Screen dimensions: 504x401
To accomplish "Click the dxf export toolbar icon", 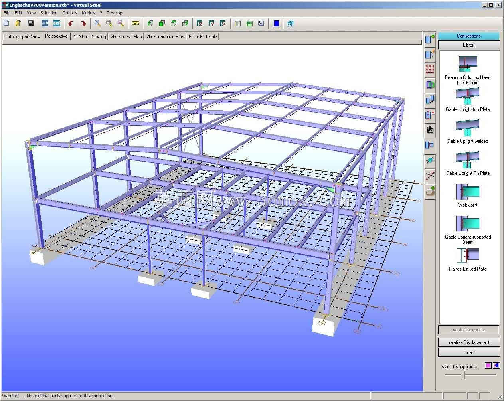I will coord(56,24).
